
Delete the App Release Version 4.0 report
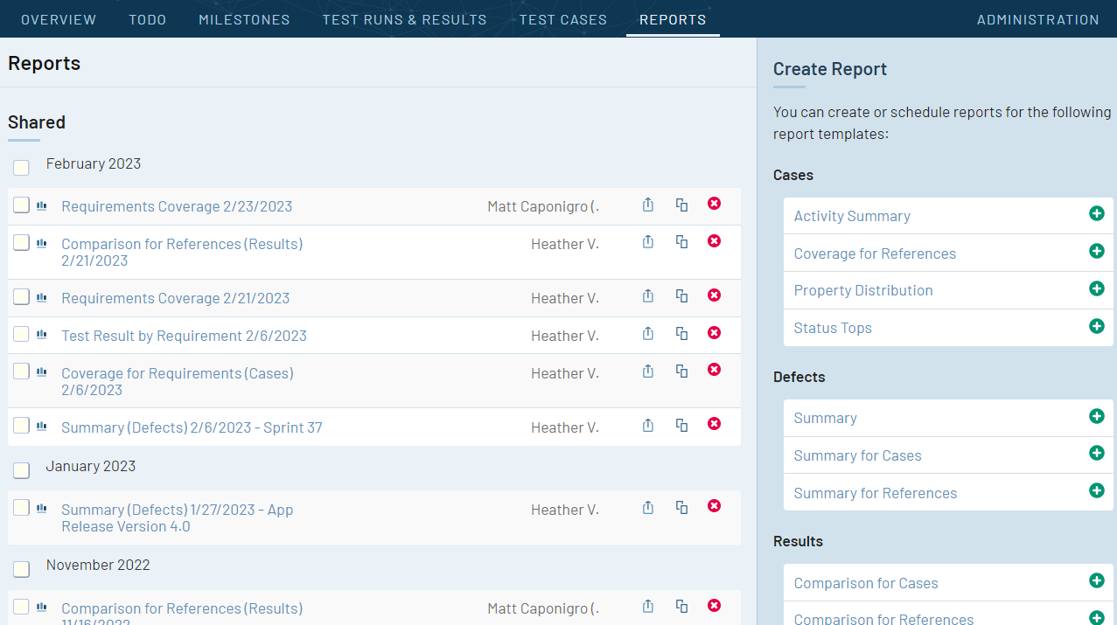[714, 507]
